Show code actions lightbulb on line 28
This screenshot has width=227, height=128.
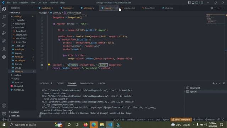pos(49,65)
